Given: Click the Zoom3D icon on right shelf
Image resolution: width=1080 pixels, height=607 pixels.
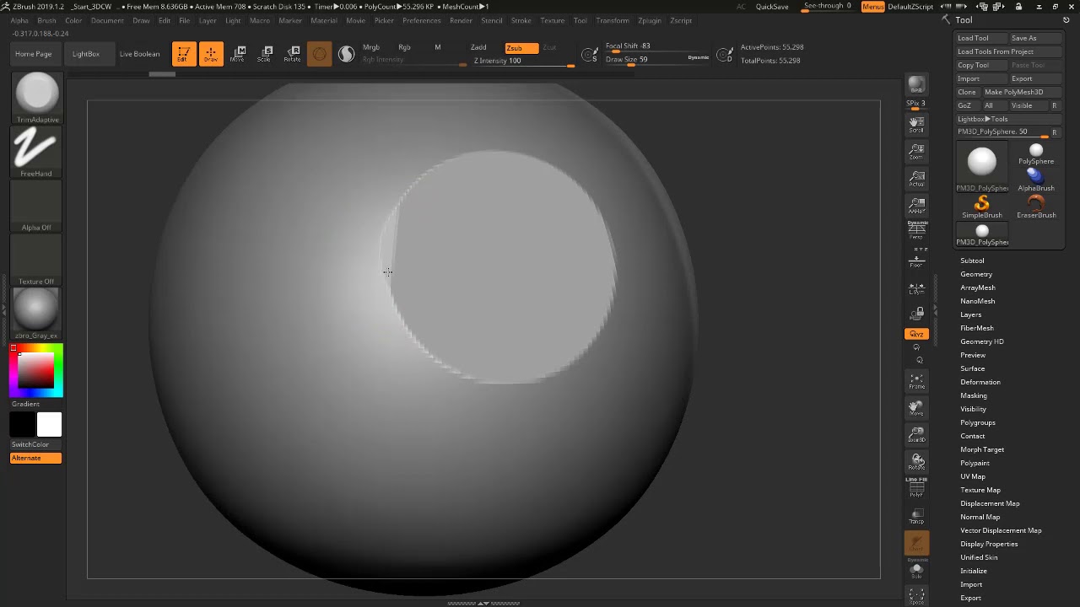Looking at the screenshot, I should click(x=916, y=435).
